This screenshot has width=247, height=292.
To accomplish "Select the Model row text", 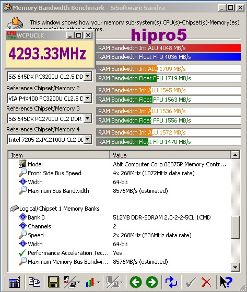I will (36, 164).
